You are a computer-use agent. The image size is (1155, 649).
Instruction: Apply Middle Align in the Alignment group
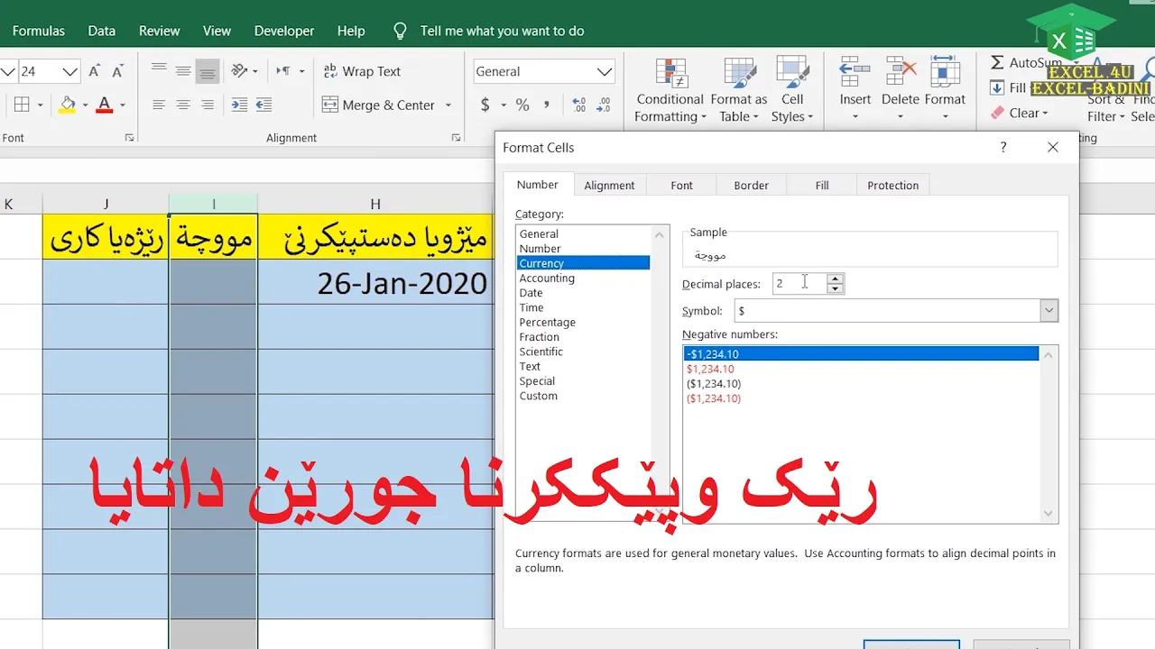coord(183,71)
